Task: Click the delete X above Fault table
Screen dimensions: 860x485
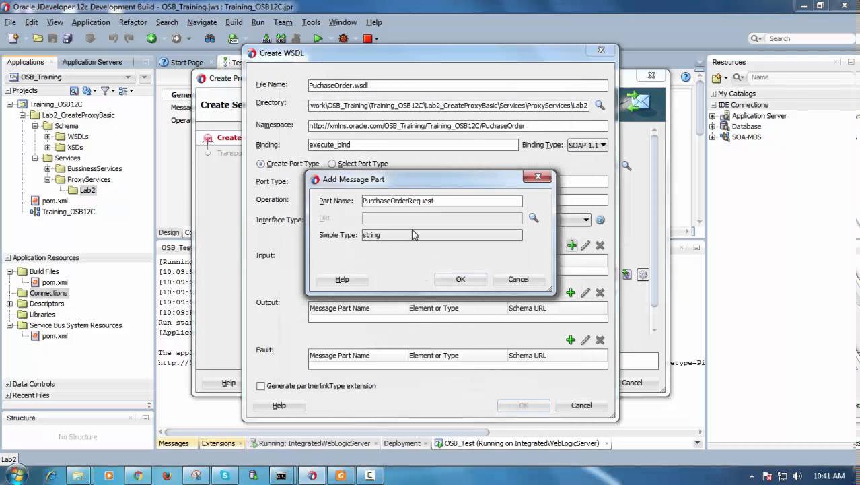Action: [x=600, y=340]
